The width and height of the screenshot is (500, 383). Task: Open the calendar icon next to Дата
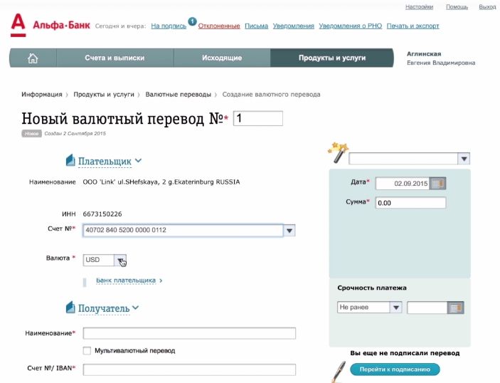coord(437,183)
